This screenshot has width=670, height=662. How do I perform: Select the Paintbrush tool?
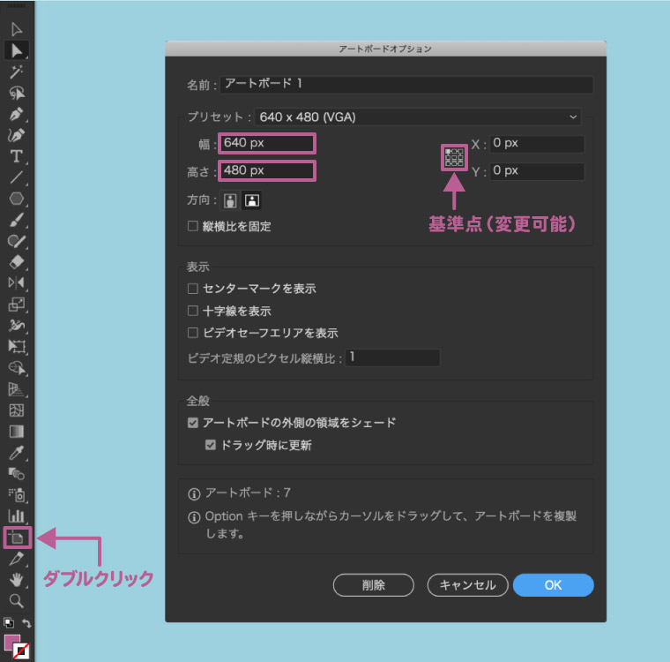16,220
